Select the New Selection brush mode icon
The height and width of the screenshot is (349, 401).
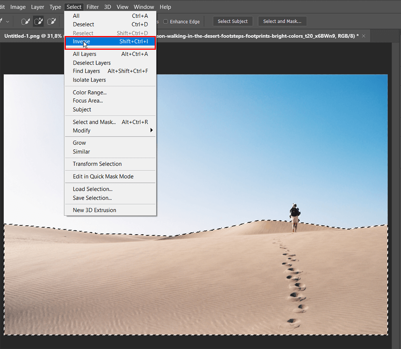(26, 22)
